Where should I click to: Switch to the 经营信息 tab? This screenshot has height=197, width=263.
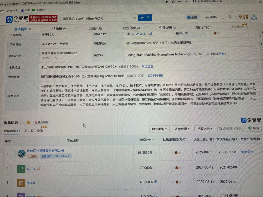tap(131, 28)
